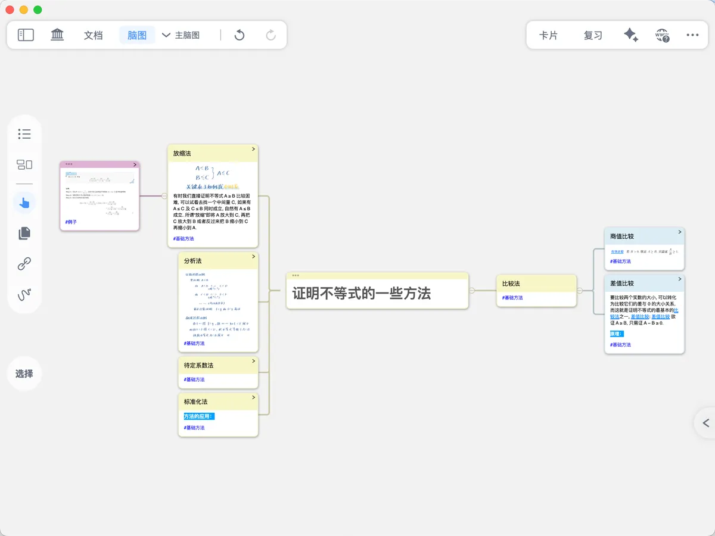Open arrow on 差值比较 card
This screenshot has height=536, width=715.
pyautogui.click(x=679, y=279)
